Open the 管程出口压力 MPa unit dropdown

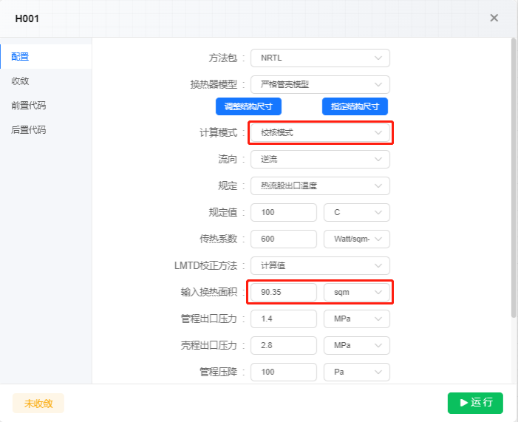click(x=357, y=319)
